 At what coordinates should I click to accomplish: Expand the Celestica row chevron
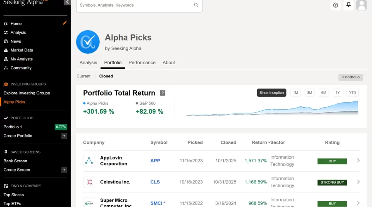358,182
